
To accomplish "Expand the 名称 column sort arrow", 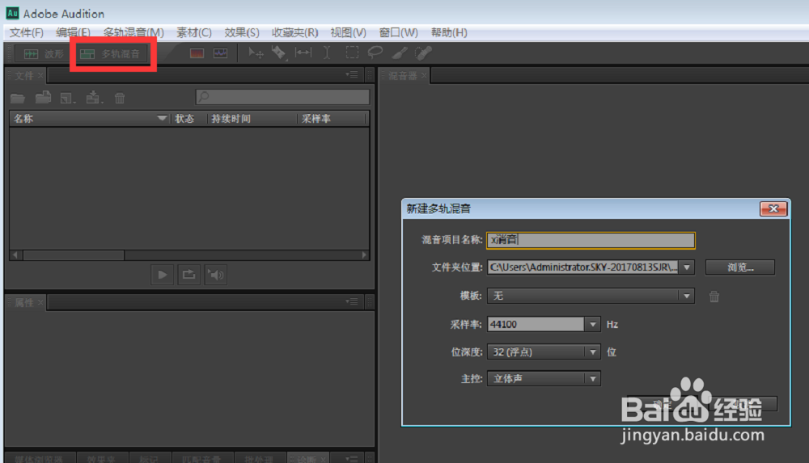I will coord(162,119).
